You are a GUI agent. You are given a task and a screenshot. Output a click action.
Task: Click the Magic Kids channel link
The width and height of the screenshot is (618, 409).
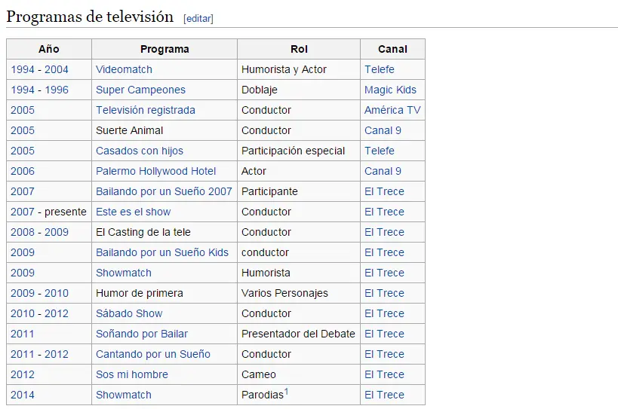[x=390, y=90]
